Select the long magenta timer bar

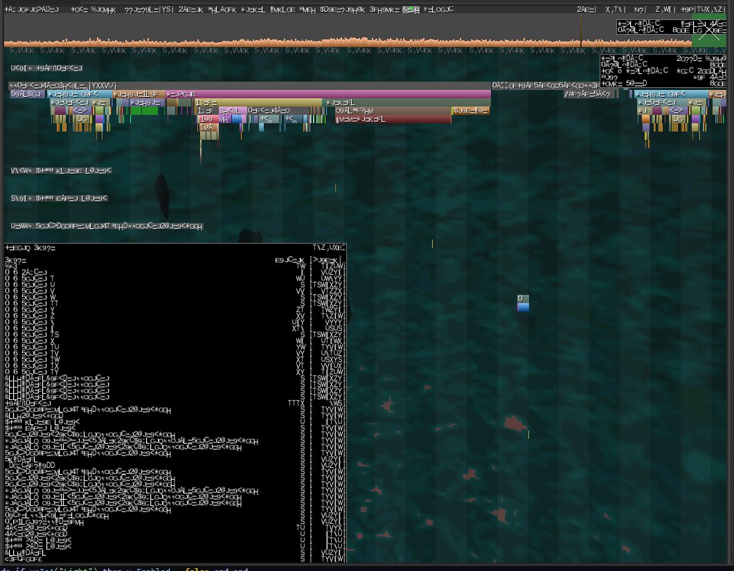328,95
